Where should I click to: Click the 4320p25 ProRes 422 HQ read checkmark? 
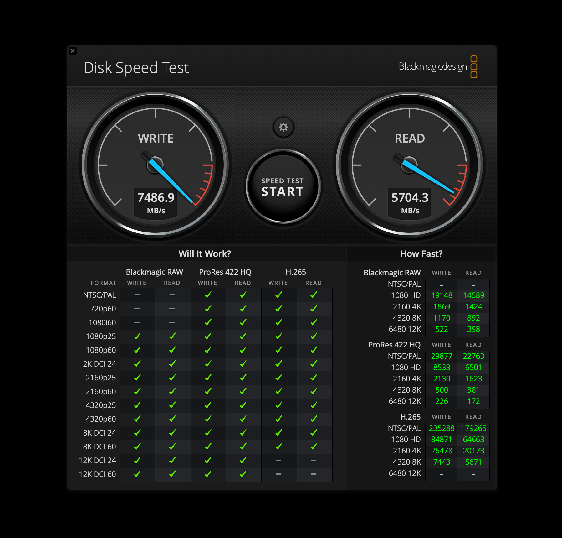(x=243, y=405)
